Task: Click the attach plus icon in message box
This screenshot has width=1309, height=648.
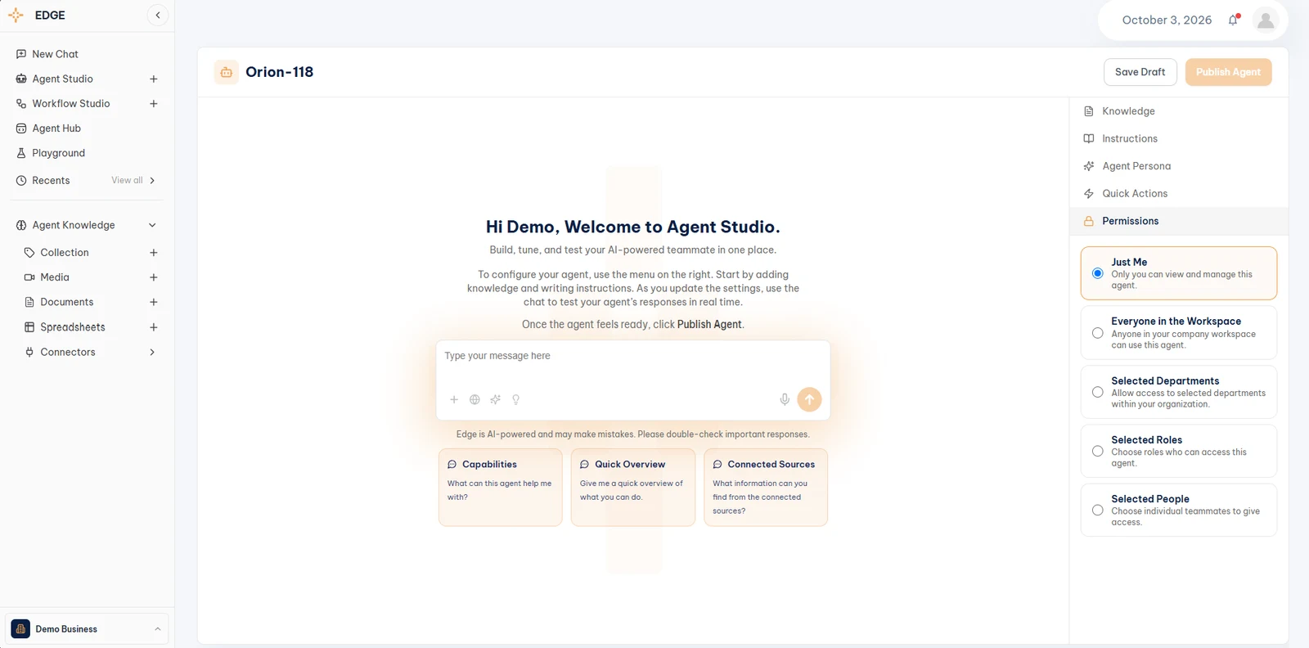Action: click(x=454, y=400)
